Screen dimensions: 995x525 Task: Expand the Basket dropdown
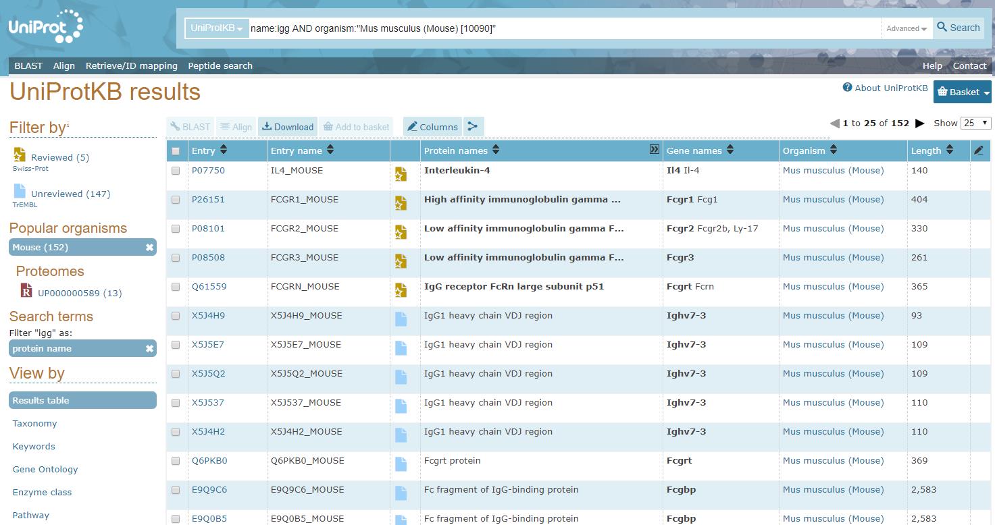(x=963, y=92)
